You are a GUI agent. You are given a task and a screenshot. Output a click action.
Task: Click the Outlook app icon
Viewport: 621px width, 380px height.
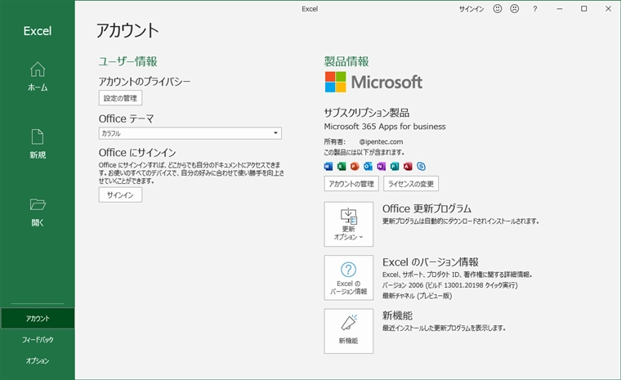pyautogui.click(x=368, y=167)
